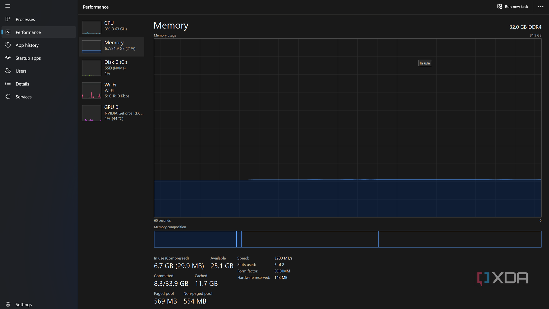Click the Settings gear icon
The image size is (549, 309).
8,304
